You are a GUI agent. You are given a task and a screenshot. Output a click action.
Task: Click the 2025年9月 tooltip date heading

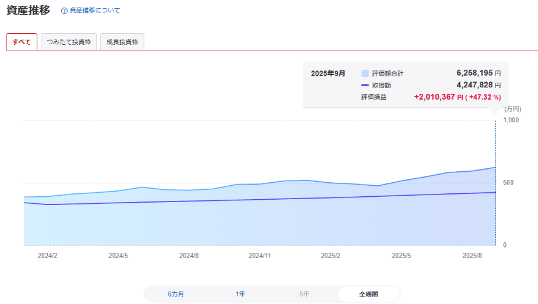coord(328,73)
